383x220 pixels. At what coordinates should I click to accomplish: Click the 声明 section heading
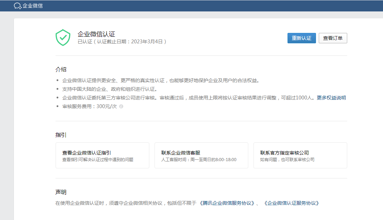coord(61,192)
